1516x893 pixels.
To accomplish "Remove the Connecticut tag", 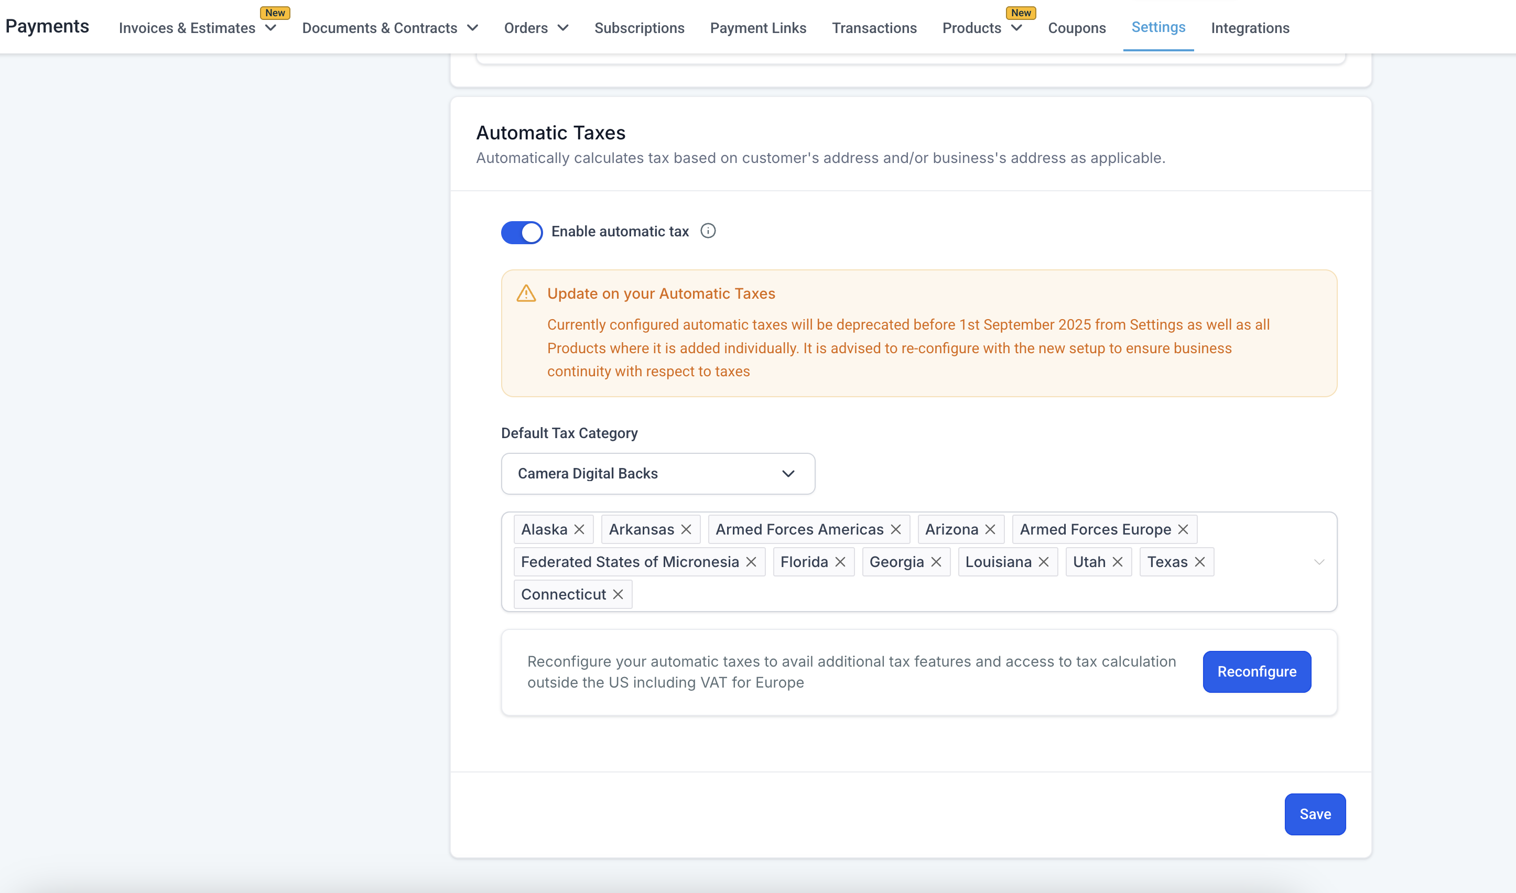I will point(618,594).
